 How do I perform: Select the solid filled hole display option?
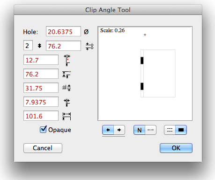coord(181,130)
